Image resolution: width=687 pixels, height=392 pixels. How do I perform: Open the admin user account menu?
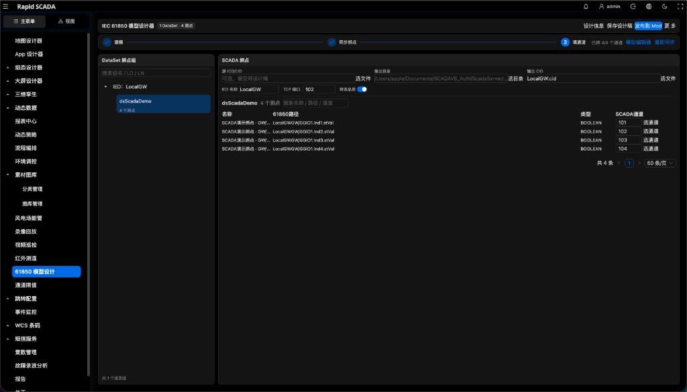pos(609,7)
